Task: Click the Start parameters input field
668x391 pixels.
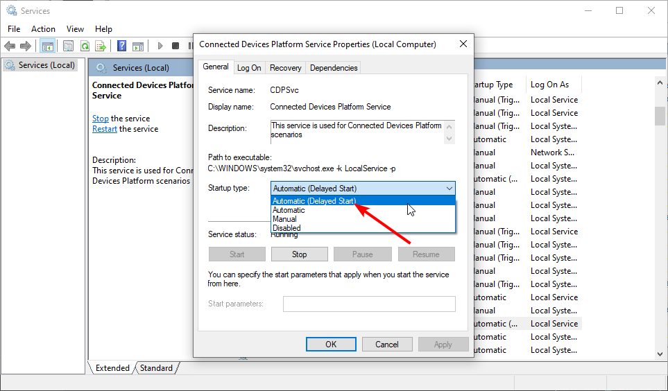Action: coord(369,304)
